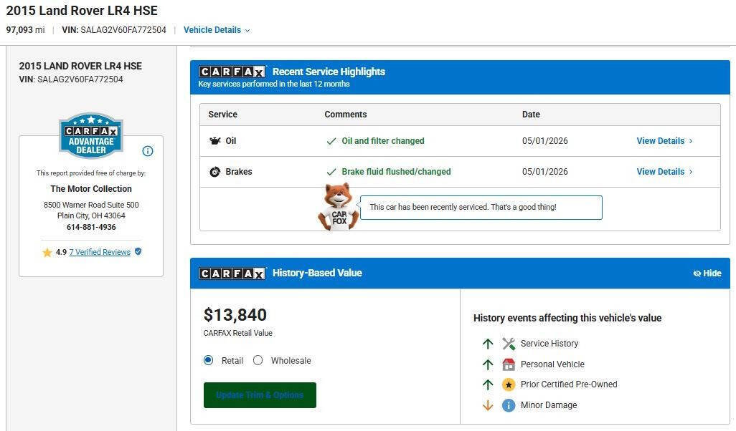The height and width of the screenshot is (431, 736).
Task: Click the 05/01/2026 date in the Brakes row
Action: [545, 172]
